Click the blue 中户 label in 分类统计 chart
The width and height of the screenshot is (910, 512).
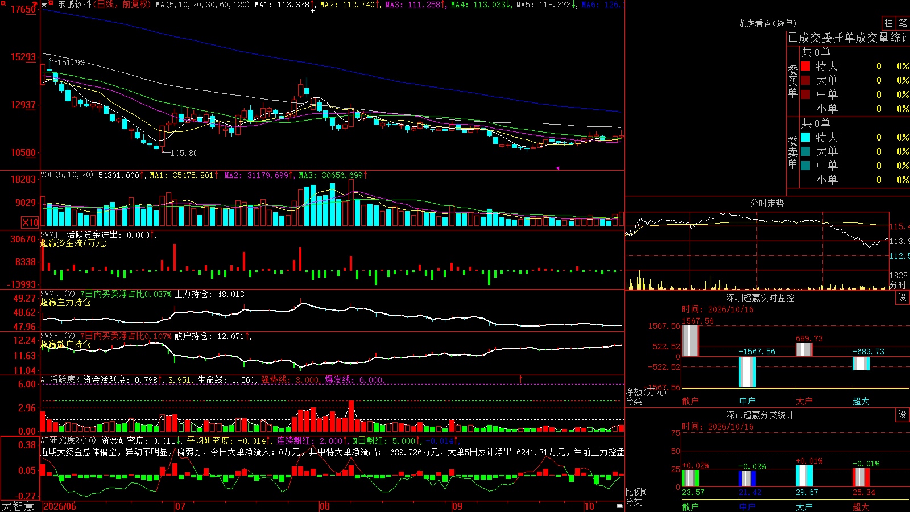[747, 506]
